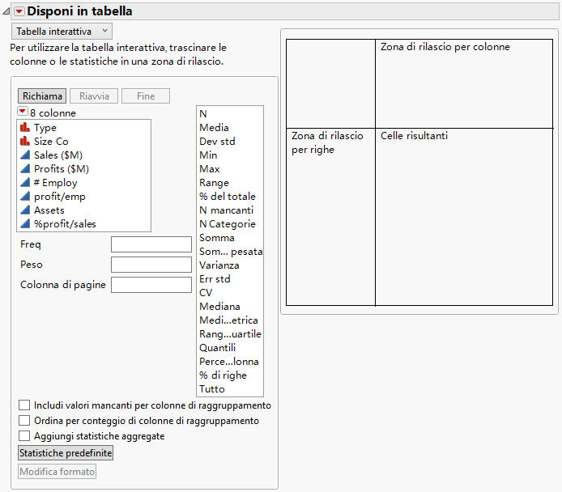Select the Size Co column name
Image resolution: width=562 pixels, height=492 pixels.
(51, 142)
